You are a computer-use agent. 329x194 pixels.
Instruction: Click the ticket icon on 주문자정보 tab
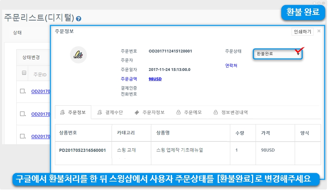pos(137,112)
